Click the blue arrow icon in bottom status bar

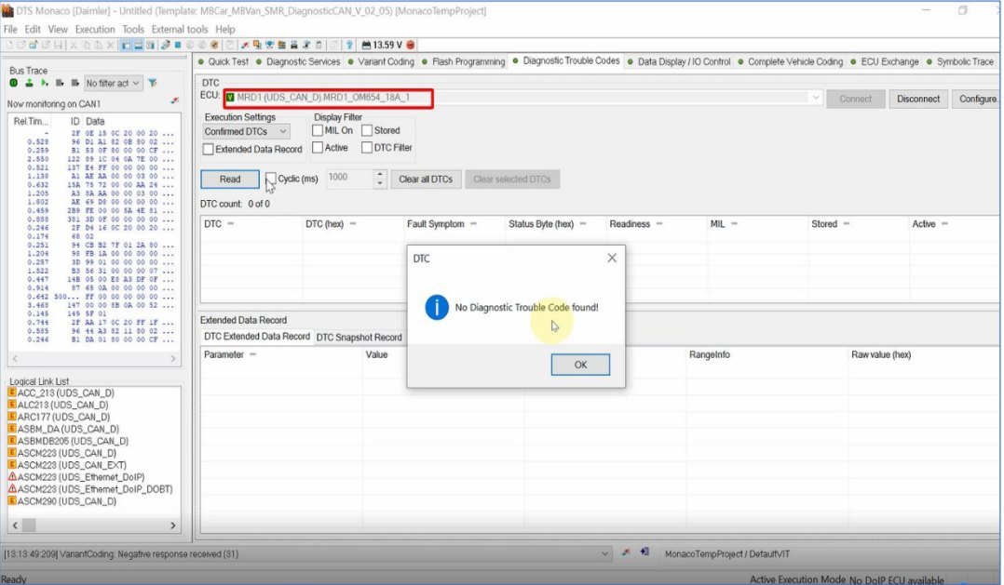click(x=644, y=552)
